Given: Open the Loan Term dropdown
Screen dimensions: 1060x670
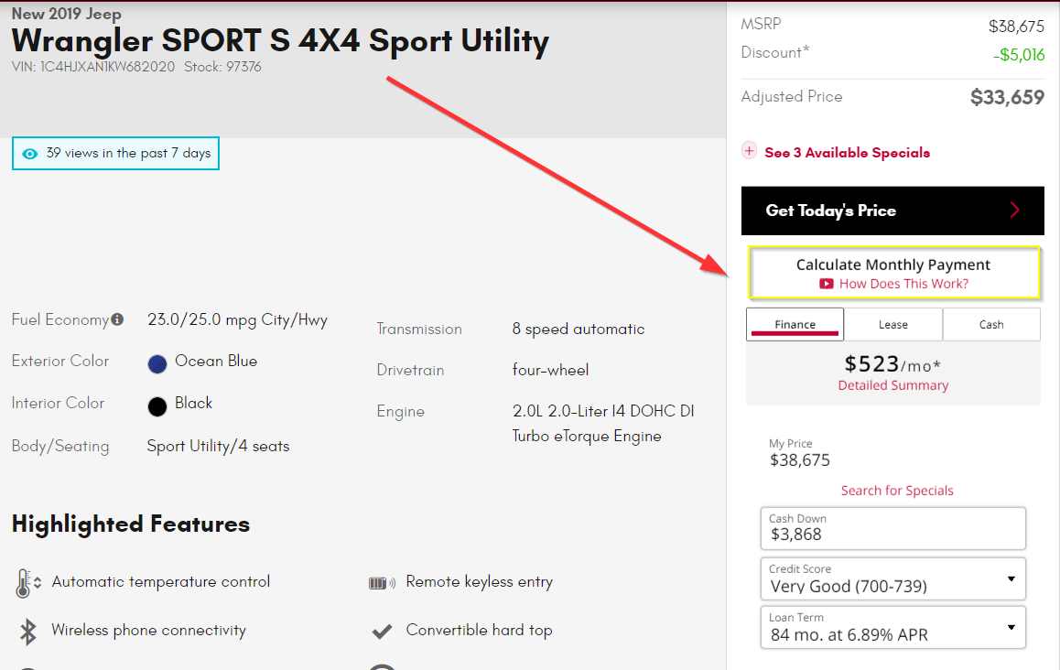Looking at the screenshot, I should tap(893, 627).
